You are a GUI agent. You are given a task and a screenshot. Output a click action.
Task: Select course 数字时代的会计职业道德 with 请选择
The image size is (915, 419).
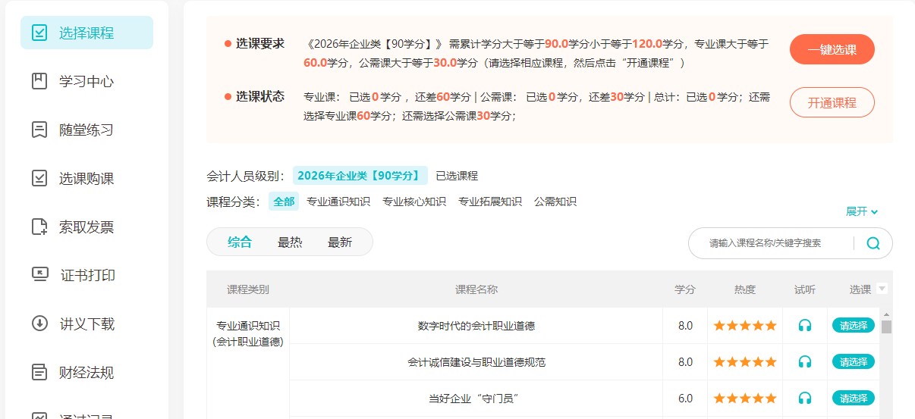[854, 326]
